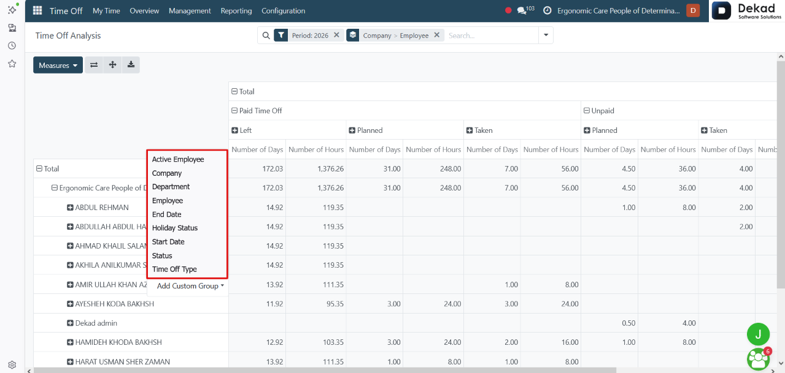Image resolution: width=785 pixels, height=373 pixels.
Task: Switch company via Ergonomic Care People selector
Action: (619, 10)
